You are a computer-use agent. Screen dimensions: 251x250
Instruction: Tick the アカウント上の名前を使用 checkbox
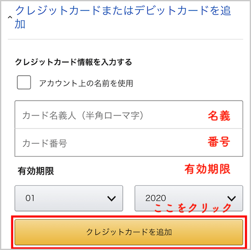24,82
